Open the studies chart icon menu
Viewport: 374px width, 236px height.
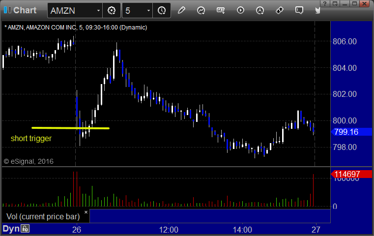click(x=201, y=10)
